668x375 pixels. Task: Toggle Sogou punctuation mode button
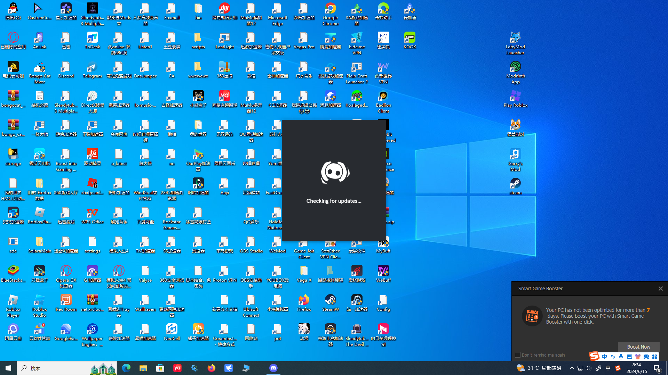(x=613, y=357)
